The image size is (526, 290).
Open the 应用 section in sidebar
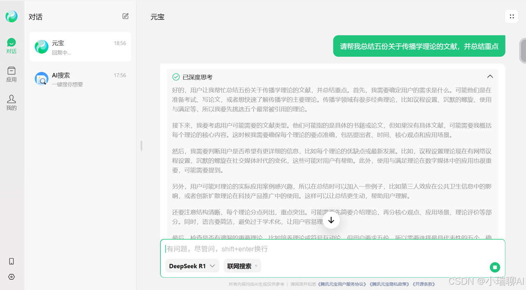click(12, 74)
